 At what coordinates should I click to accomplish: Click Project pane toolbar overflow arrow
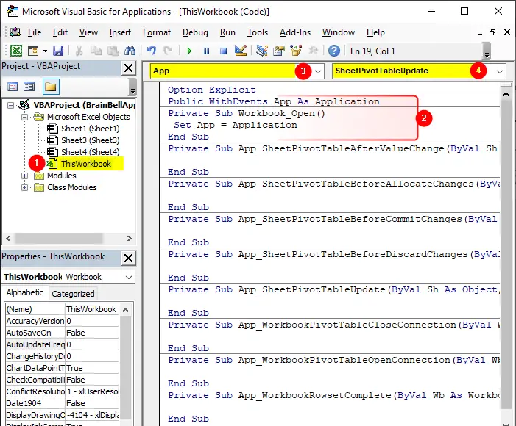coord(132,87)
